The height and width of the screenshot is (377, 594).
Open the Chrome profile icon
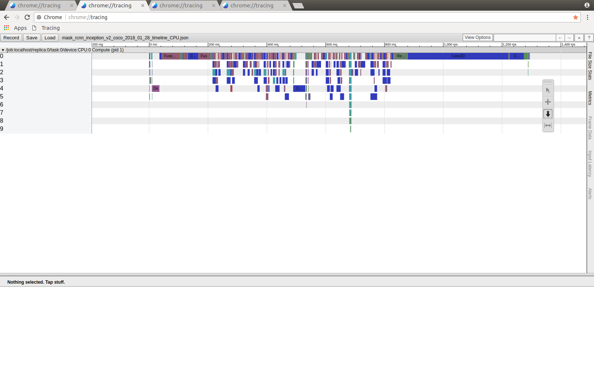(x=587, y=5)
